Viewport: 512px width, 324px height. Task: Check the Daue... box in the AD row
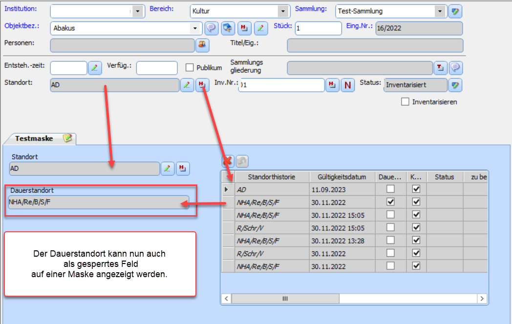[390, 189]
